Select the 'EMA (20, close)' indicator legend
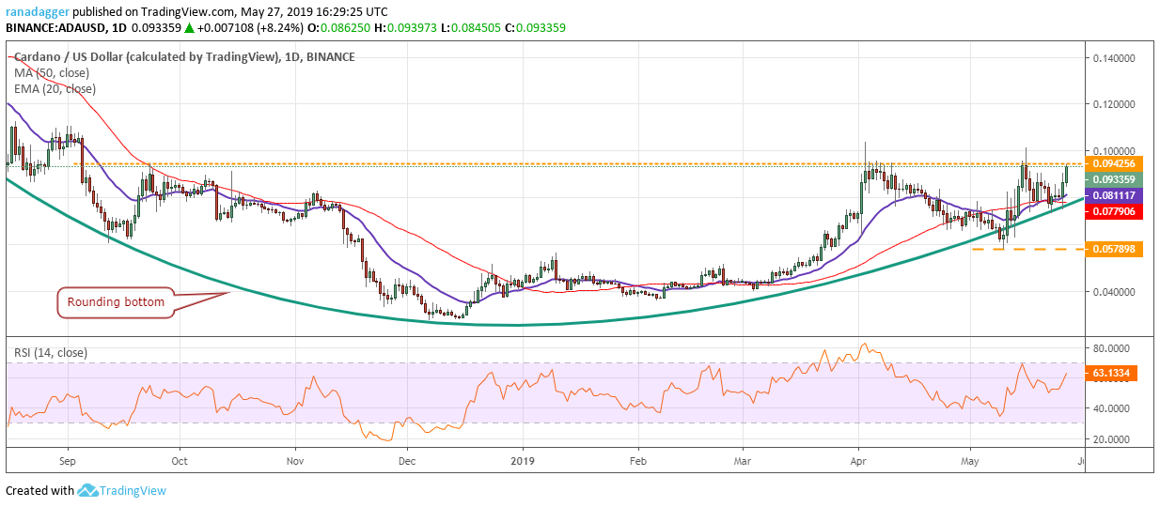Image resolution: width=1160 pixels, height=507 pixels. click(x=55, y=89)
